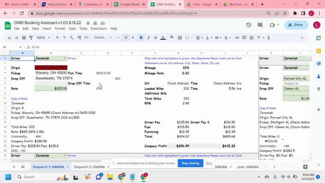Increase decimal places
Screen dimensions: 325x183
coord(79,37)
